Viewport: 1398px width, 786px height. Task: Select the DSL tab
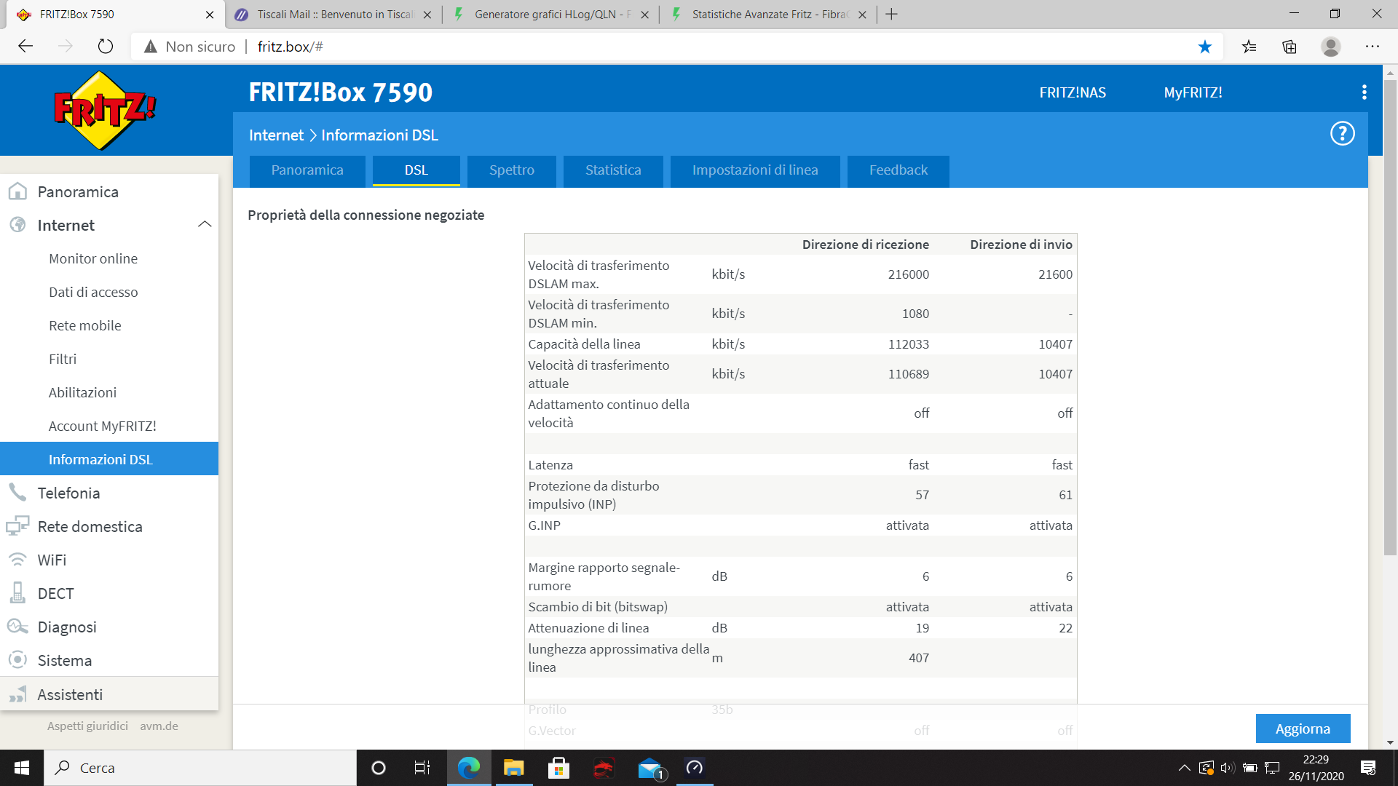pos(416,170)
